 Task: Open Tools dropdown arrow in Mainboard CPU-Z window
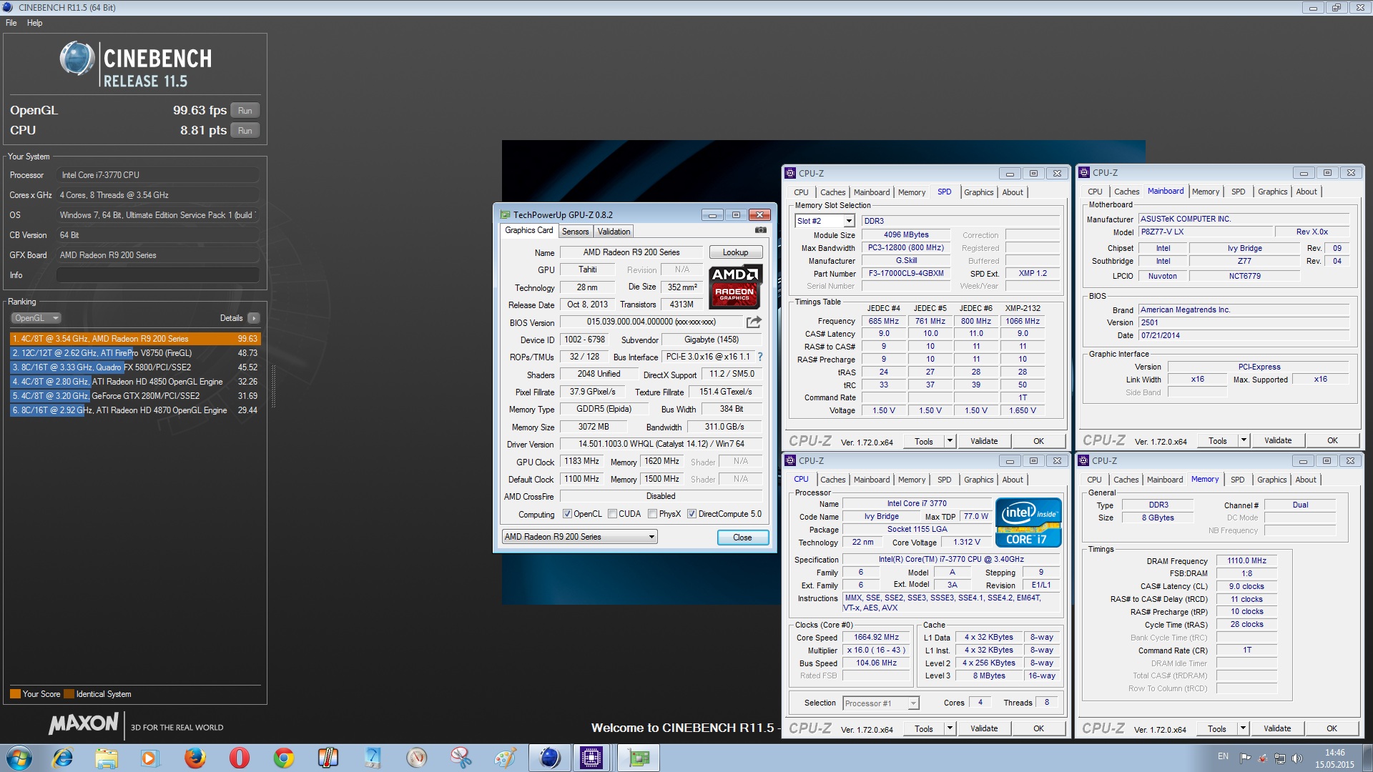point(1244,440)
